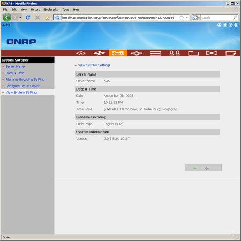This screenshot has height=241, width=241.
Task: Click the QNAP logo
Action: (x=21, y=42)
